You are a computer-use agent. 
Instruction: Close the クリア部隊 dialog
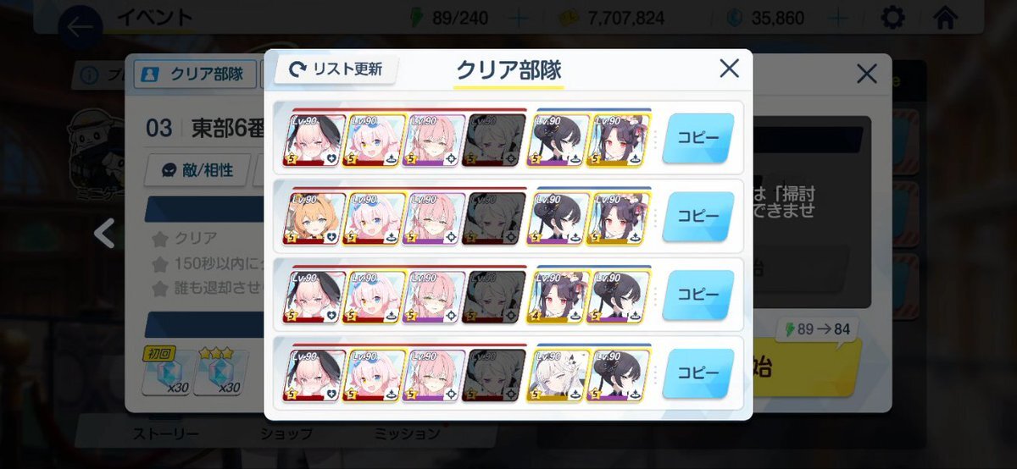tap(729, 69)
